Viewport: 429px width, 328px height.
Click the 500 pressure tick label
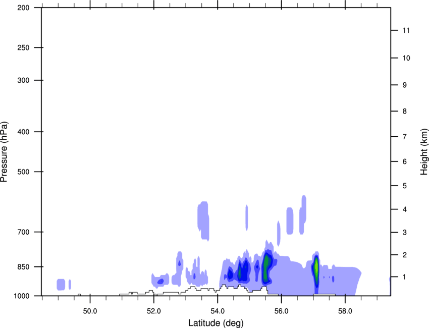[23, 172]
